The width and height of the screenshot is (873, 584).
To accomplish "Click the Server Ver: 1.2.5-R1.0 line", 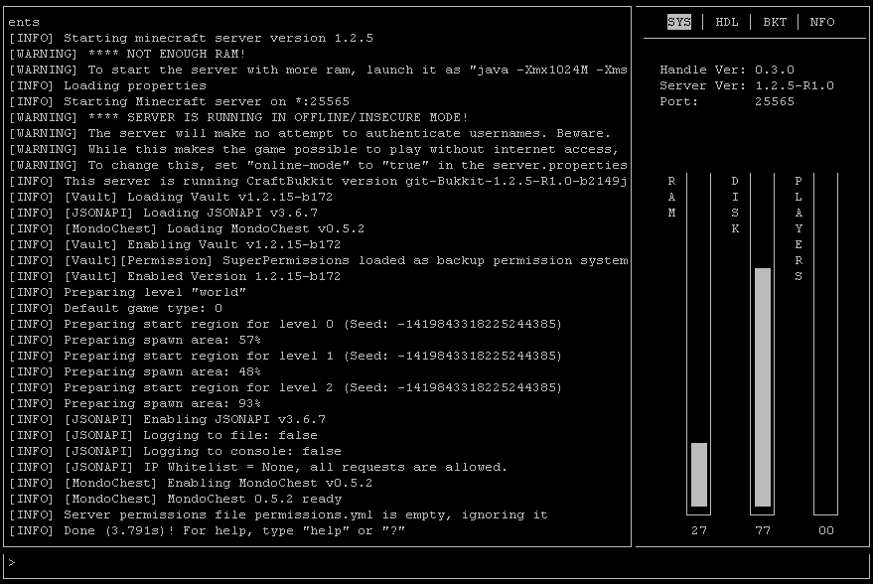I will coord(747,85).
